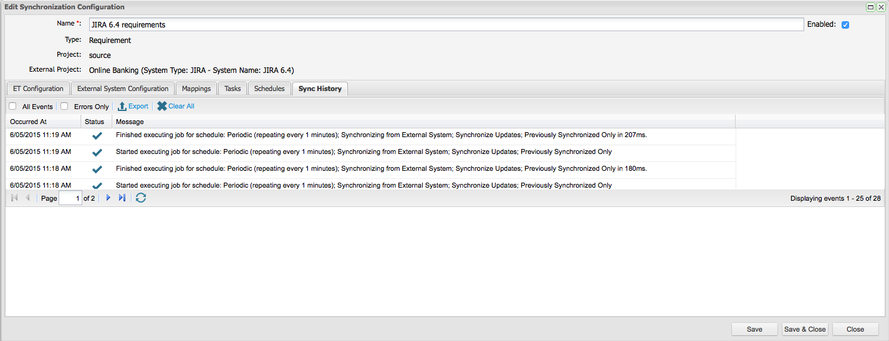Go to previous page of events
The height and width of the screenshot is (341, 889).
click(x=27, y=198)
